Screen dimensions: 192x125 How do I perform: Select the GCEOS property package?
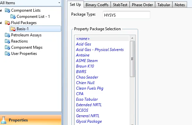click(x=82, y=110)
